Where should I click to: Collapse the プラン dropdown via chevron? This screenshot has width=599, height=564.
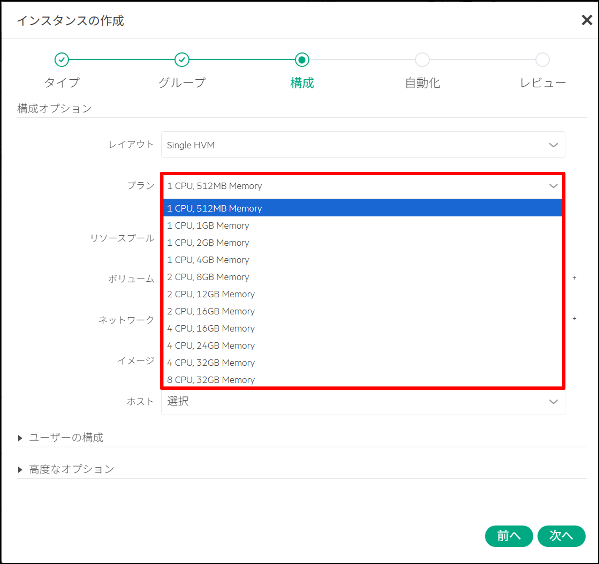[553, 186]
